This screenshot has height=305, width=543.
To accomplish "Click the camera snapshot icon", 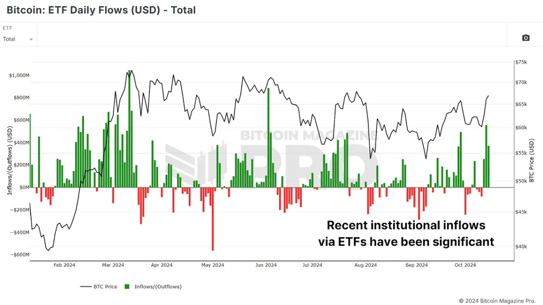I will (x=525, y=38).
